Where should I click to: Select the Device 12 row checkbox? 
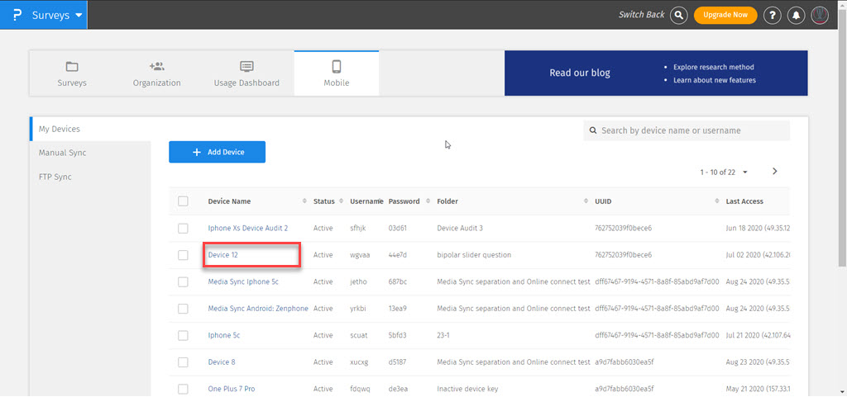pos(183,255)
